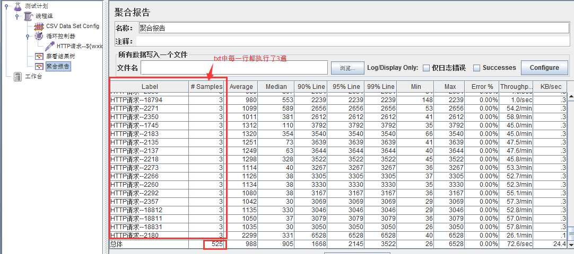Screen dimensions: 574x254
Task: Sort by Min column header
Action: point(416,86)
